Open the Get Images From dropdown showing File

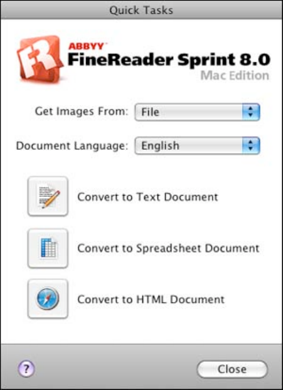(x=198, y=112)
